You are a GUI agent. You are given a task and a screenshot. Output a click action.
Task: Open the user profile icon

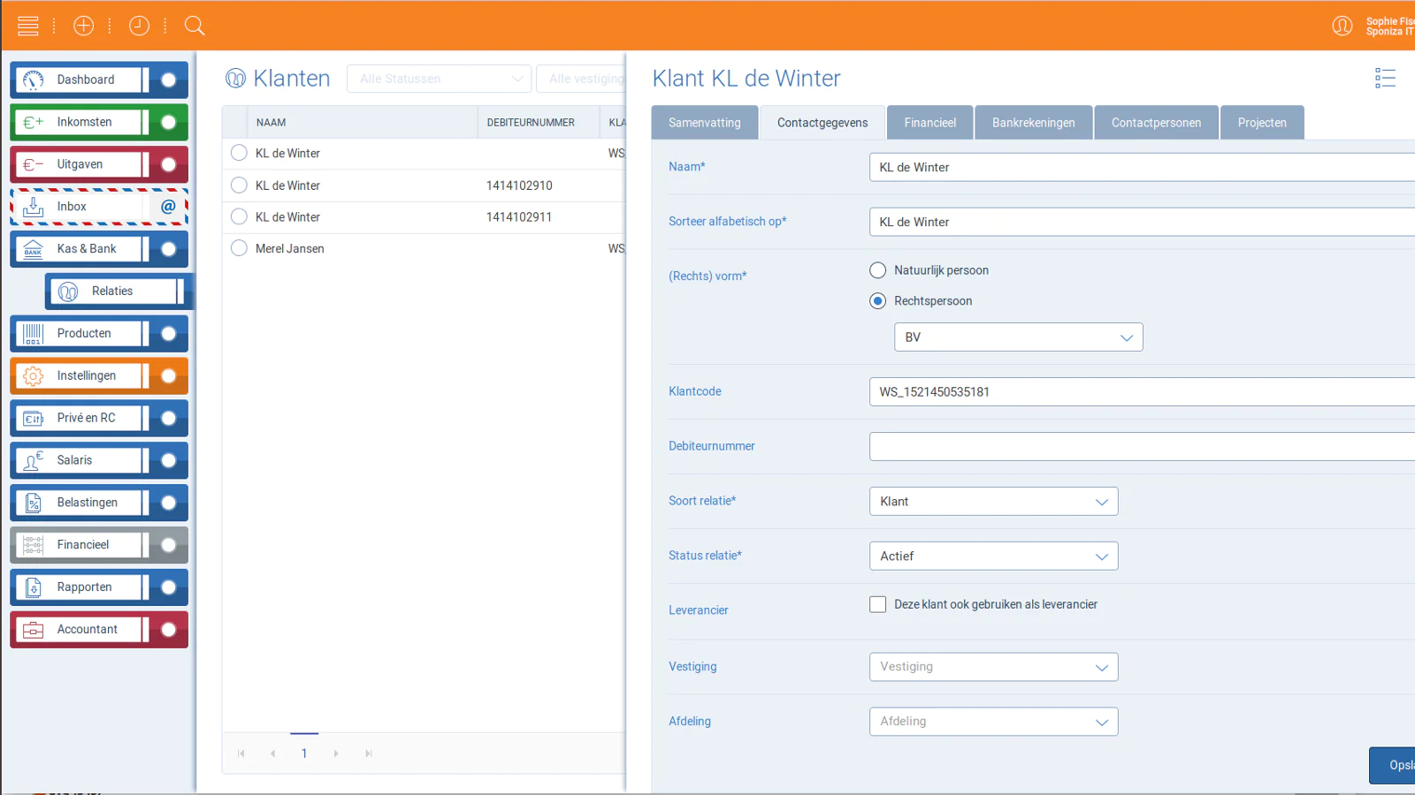(x=1342, y=26)
